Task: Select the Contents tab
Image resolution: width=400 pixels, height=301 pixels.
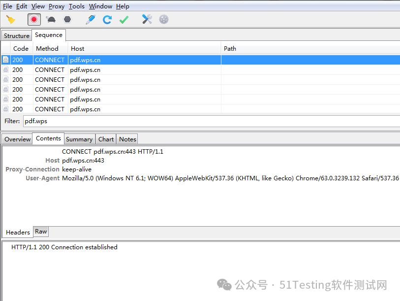Action: [x=48, y=138]
